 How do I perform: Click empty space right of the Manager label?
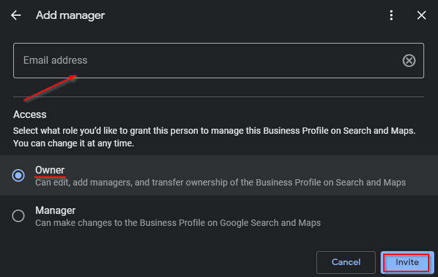click(252, 210)
